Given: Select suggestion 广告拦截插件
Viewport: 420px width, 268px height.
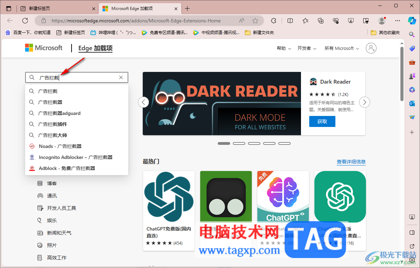Looking at the screenshot, I should pos(77,124).
